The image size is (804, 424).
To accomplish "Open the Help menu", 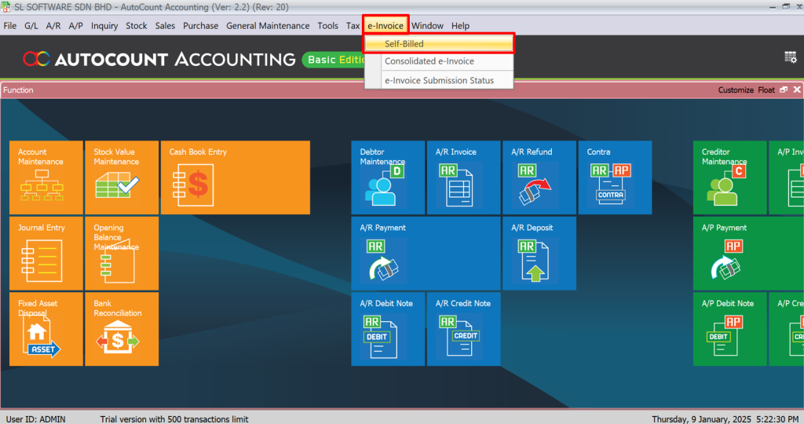I will 460,26.
